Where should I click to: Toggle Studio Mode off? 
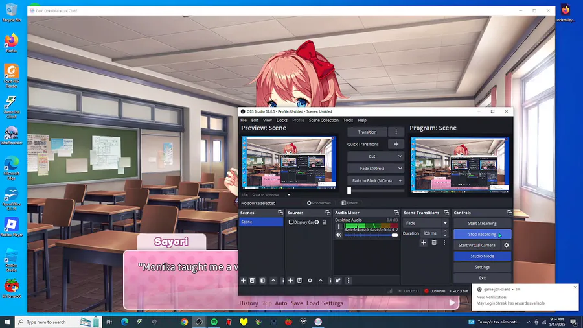[482, 256]
